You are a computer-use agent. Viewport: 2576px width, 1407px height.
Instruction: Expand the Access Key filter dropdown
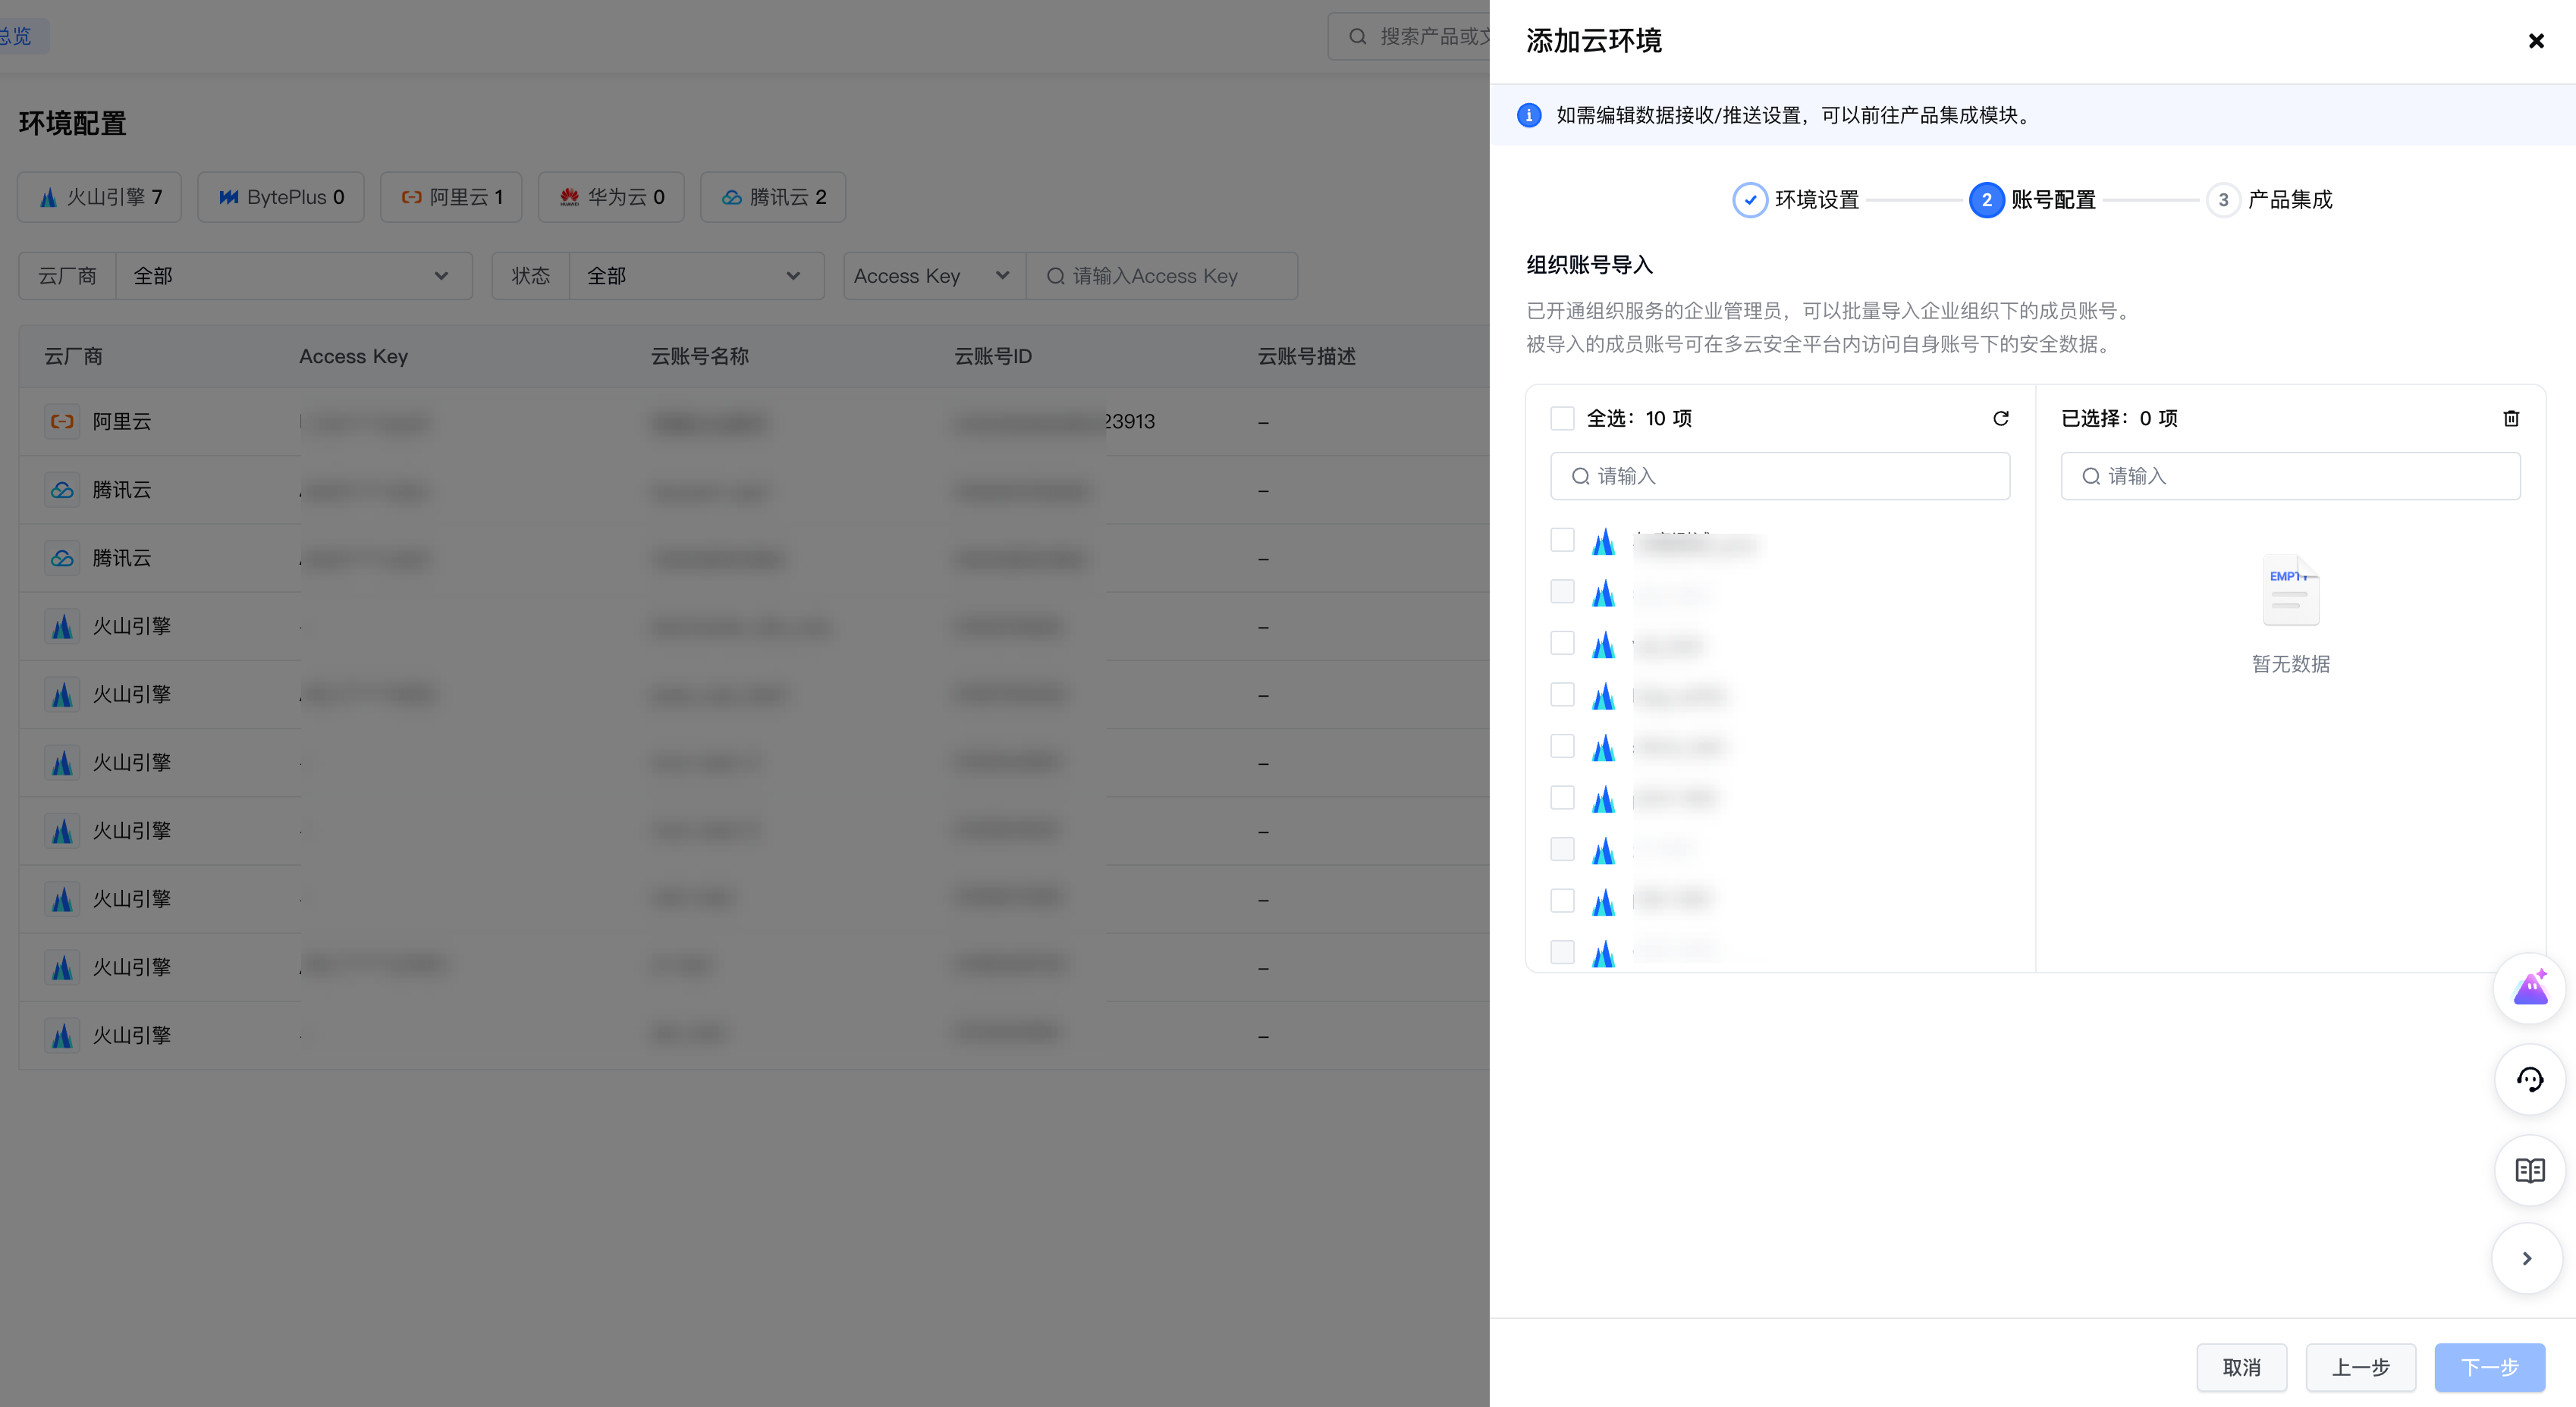[x=933, y=276]
